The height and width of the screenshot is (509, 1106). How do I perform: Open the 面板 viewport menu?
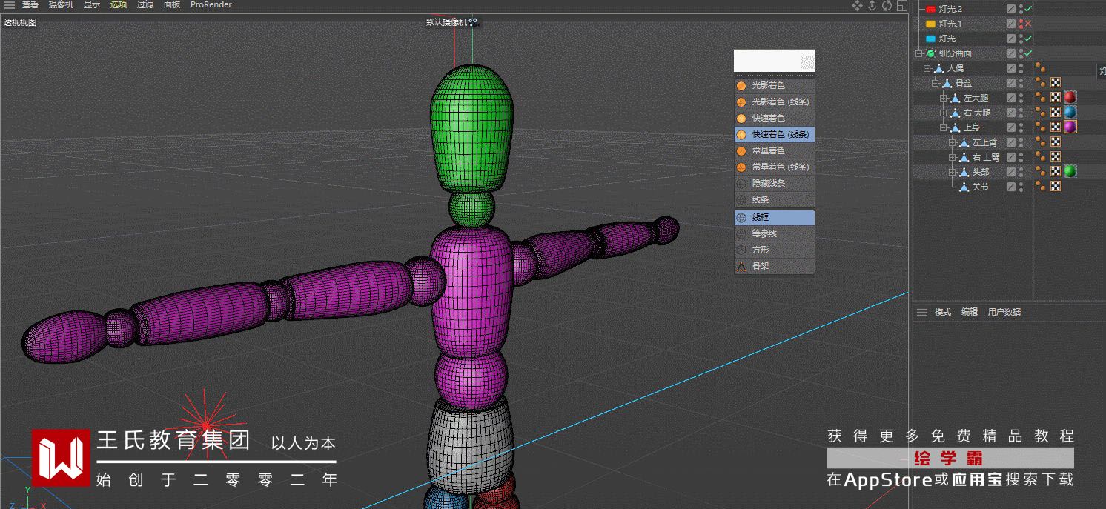(172, 5)
